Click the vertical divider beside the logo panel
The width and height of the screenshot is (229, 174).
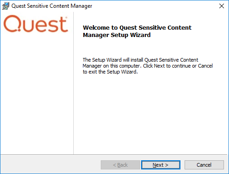coord(73,83)
